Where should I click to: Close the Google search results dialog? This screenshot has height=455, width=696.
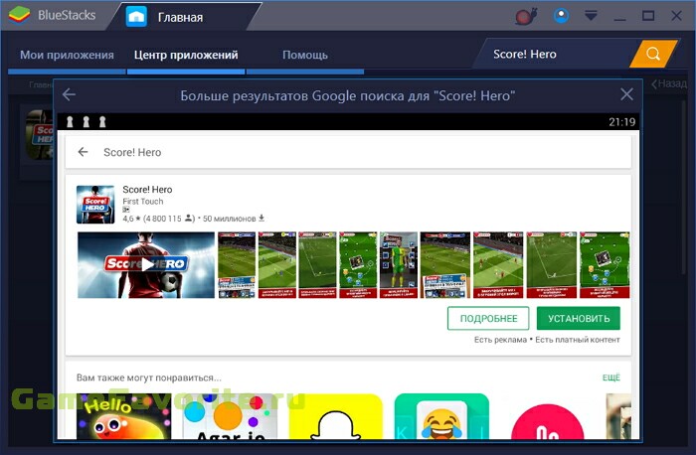[626, 94]
